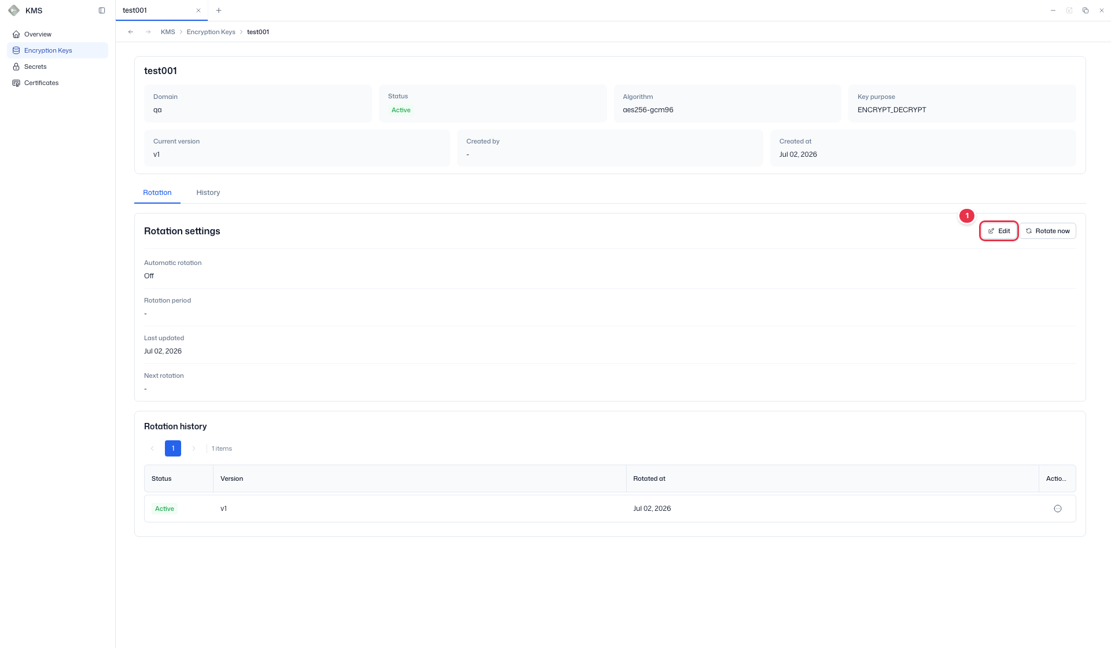Screen dimensions: 1111x648
Task: Open actions menu for the v1 row
Action: coord(1058,509)
